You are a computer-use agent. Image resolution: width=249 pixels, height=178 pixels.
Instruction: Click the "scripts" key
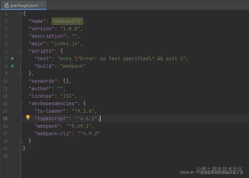point(41,51)
